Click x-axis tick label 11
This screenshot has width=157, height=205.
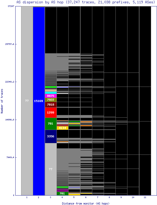point(145,198)
